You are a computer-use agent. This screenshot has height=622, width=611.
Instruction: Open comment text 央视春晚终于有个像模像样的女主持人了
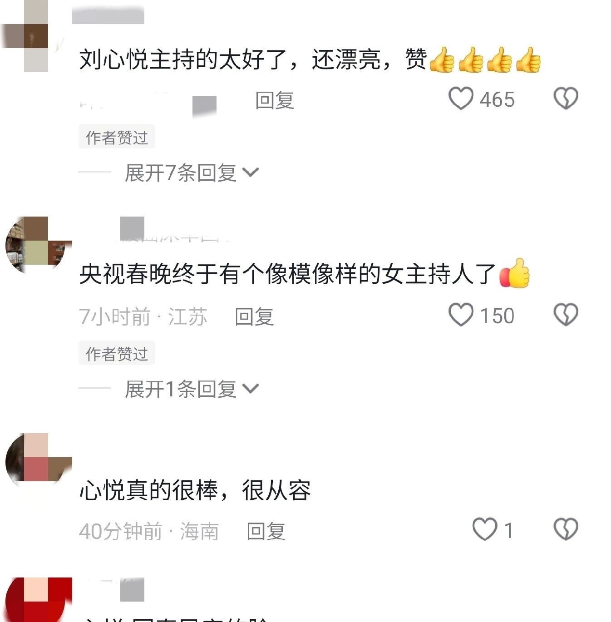[x=287, y=274]
